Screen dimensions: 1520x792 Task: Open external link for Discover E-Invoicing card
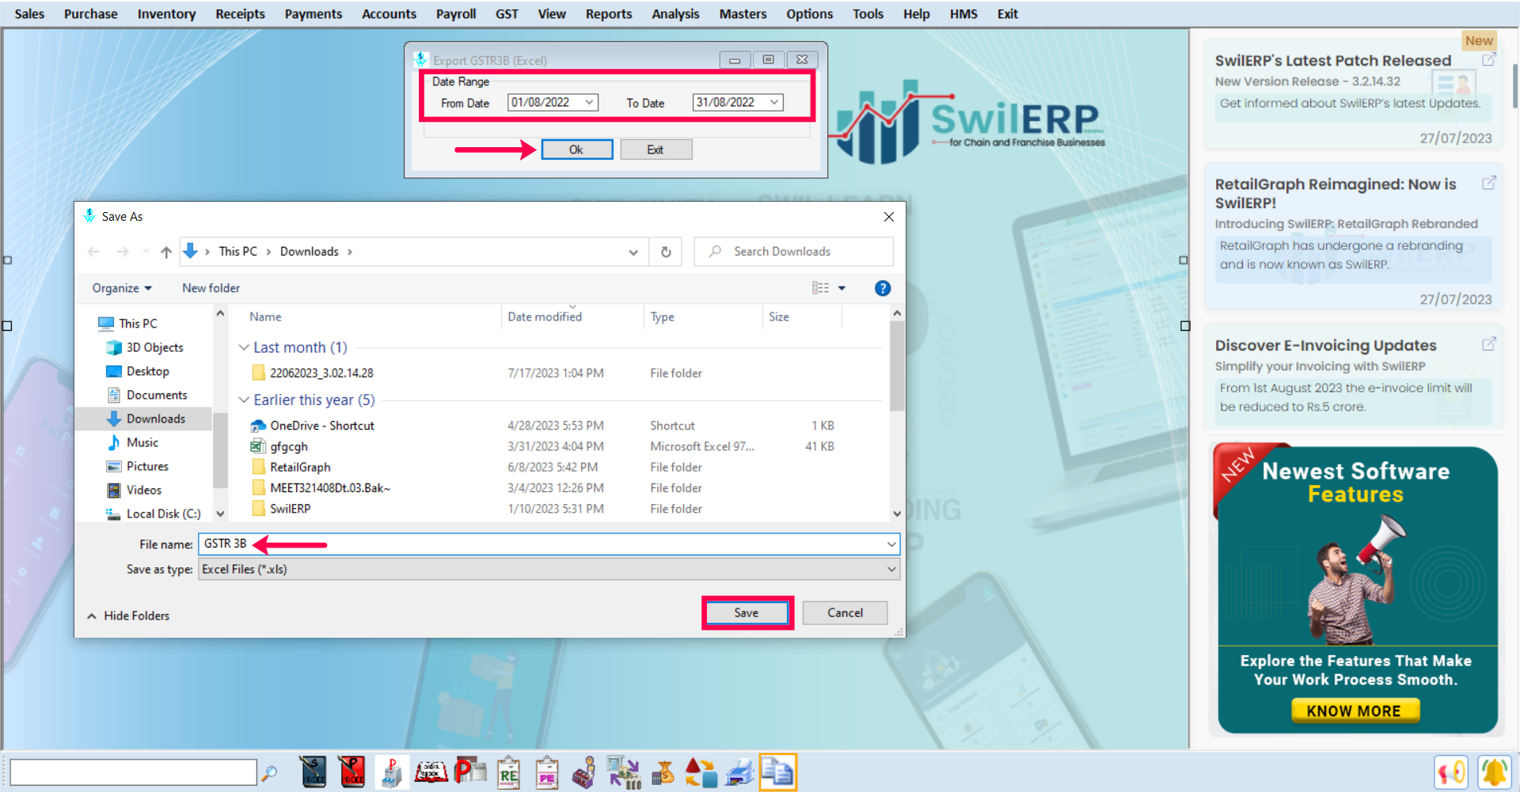coord(1488,344)
